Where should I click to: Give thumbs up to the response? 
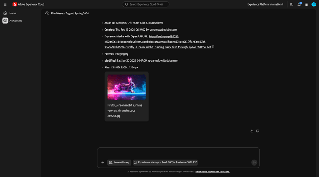coord(252,131)
